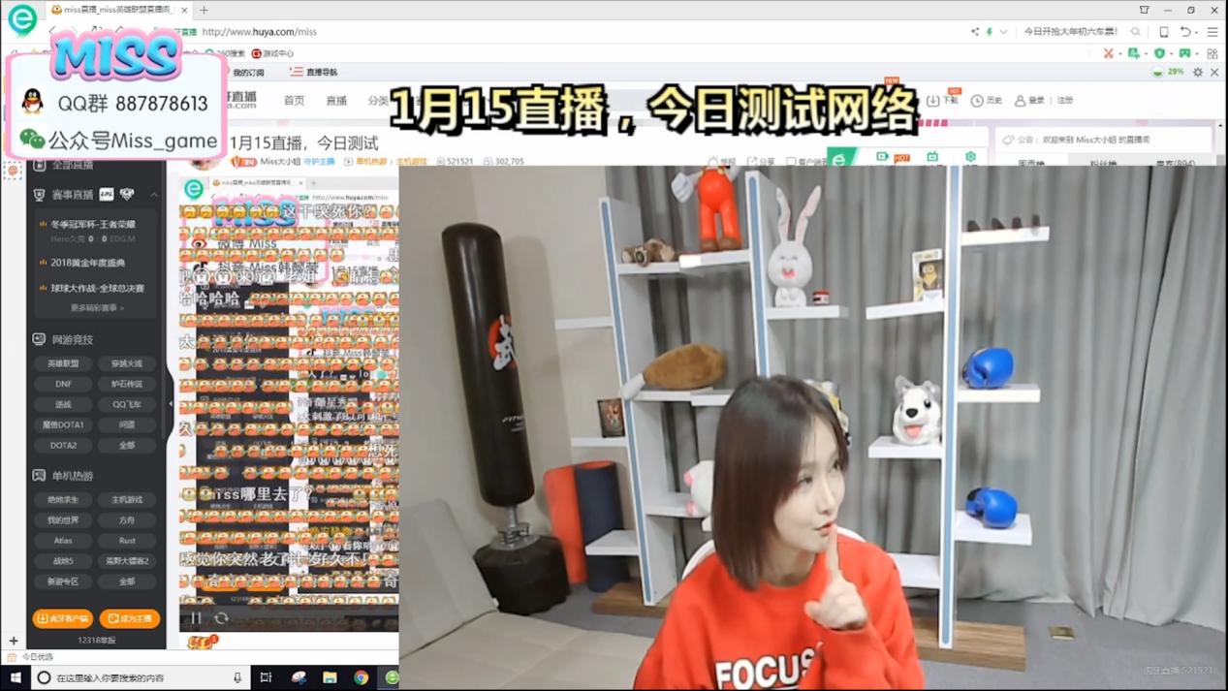Go to the 首页 tab on Huya

click(294, 101)
